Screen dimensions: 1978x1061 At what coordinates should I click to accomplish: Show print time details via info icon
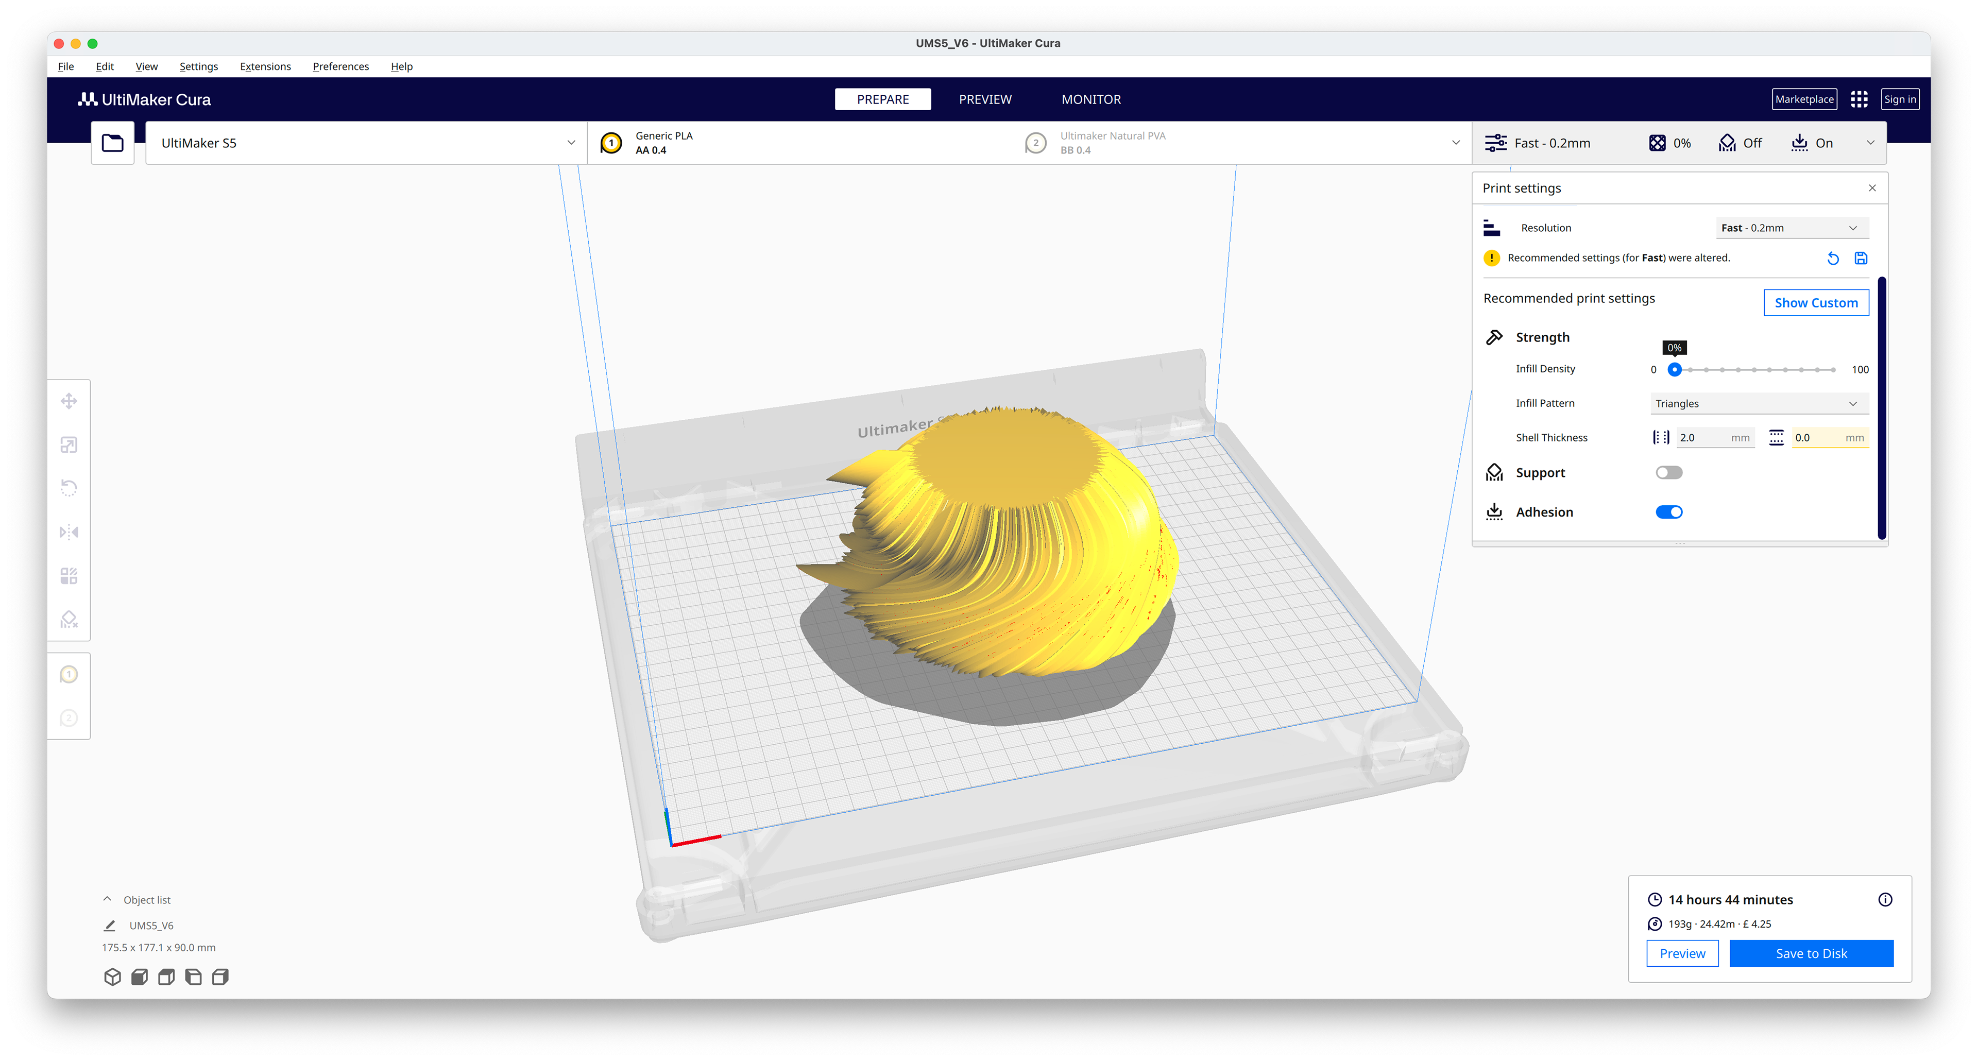click(1885, 900)
